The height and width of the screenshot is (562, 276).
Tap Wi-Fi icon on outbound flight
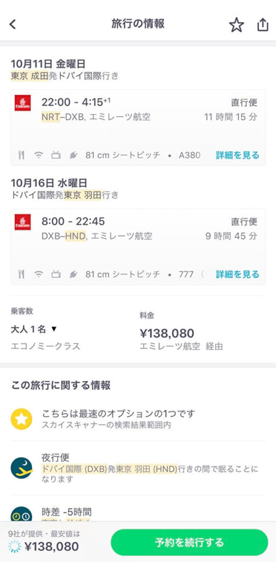pyautogui.click(x=38, y=155)
